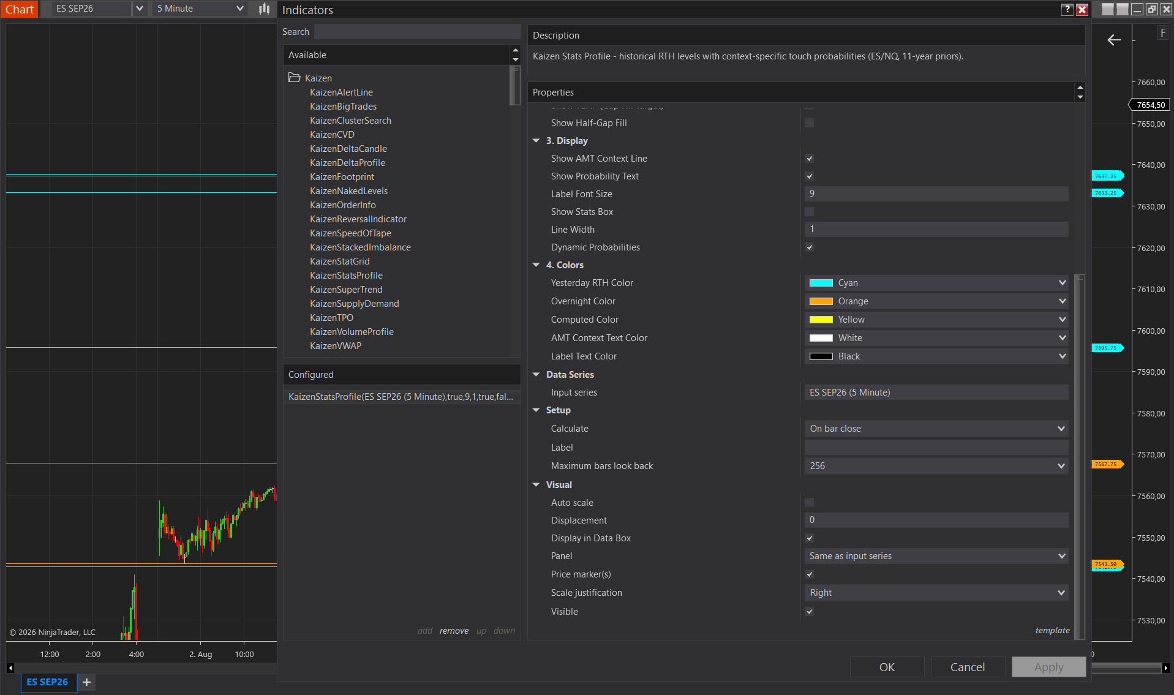This screenshot has width=1174, height=695.
Task: Uncheck Show AMT Context Line
Action: coord(810,159)
